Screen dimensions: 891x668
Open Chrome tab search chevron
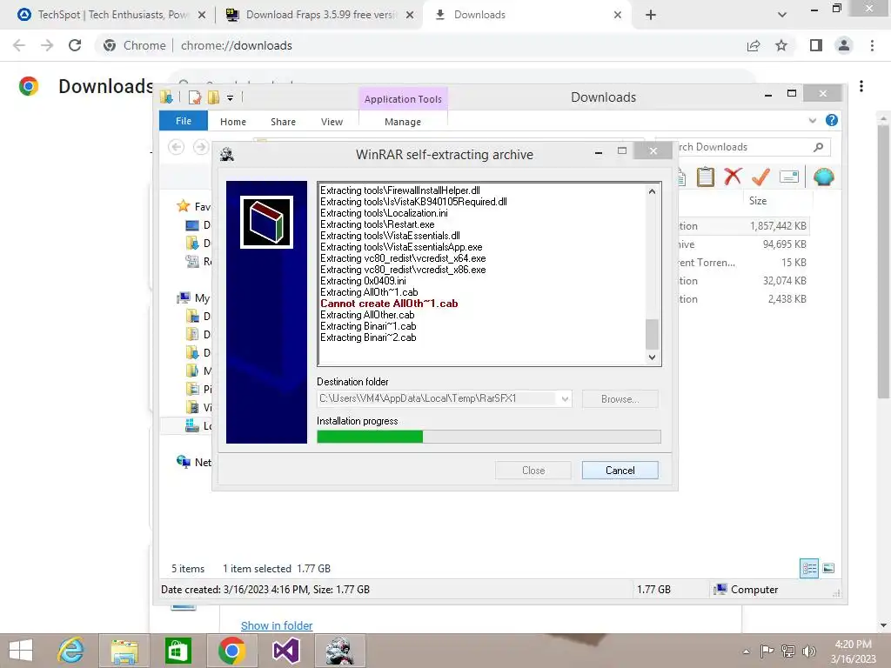pyautogui.click(x=782, y=15)
